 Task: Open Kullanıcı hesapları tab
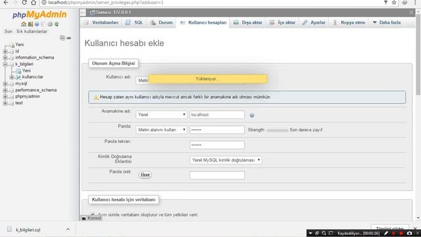coord(203,22)
